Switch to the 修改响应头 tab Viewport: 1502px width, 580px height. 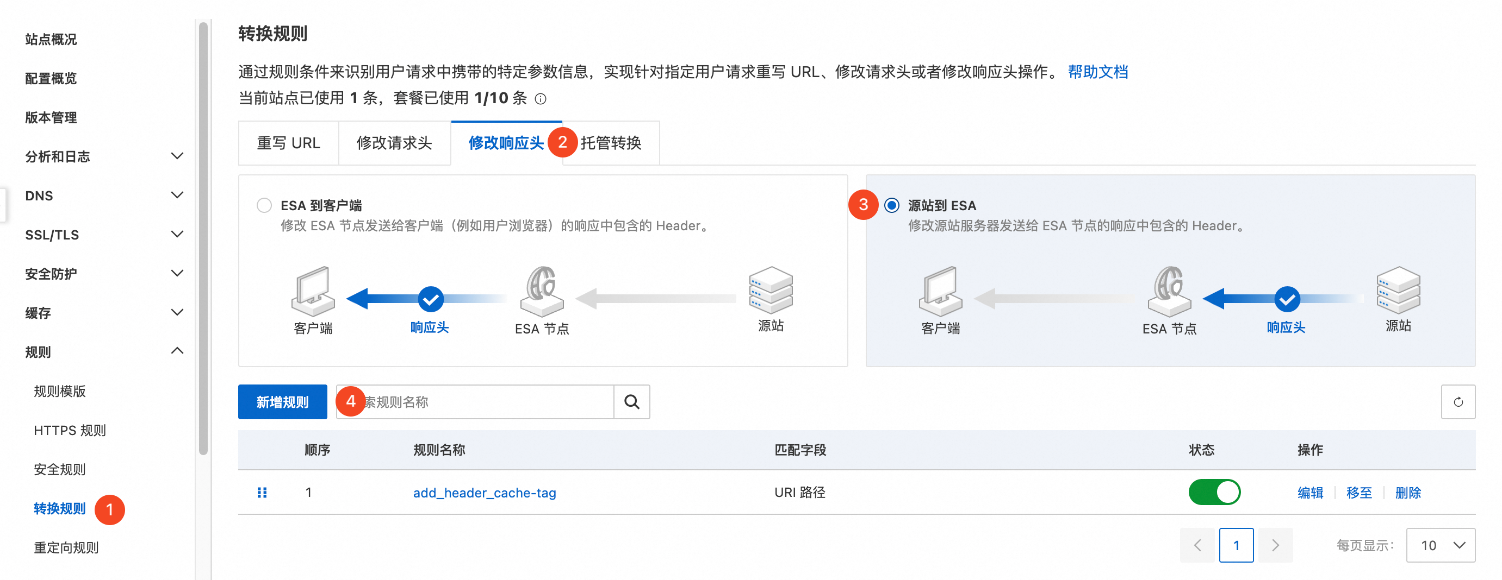click(506, 143)
